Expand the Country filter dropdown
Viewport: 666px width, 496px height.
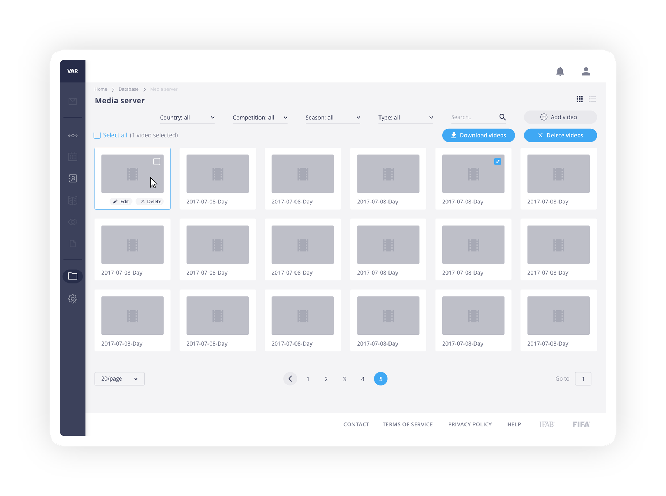187,118
